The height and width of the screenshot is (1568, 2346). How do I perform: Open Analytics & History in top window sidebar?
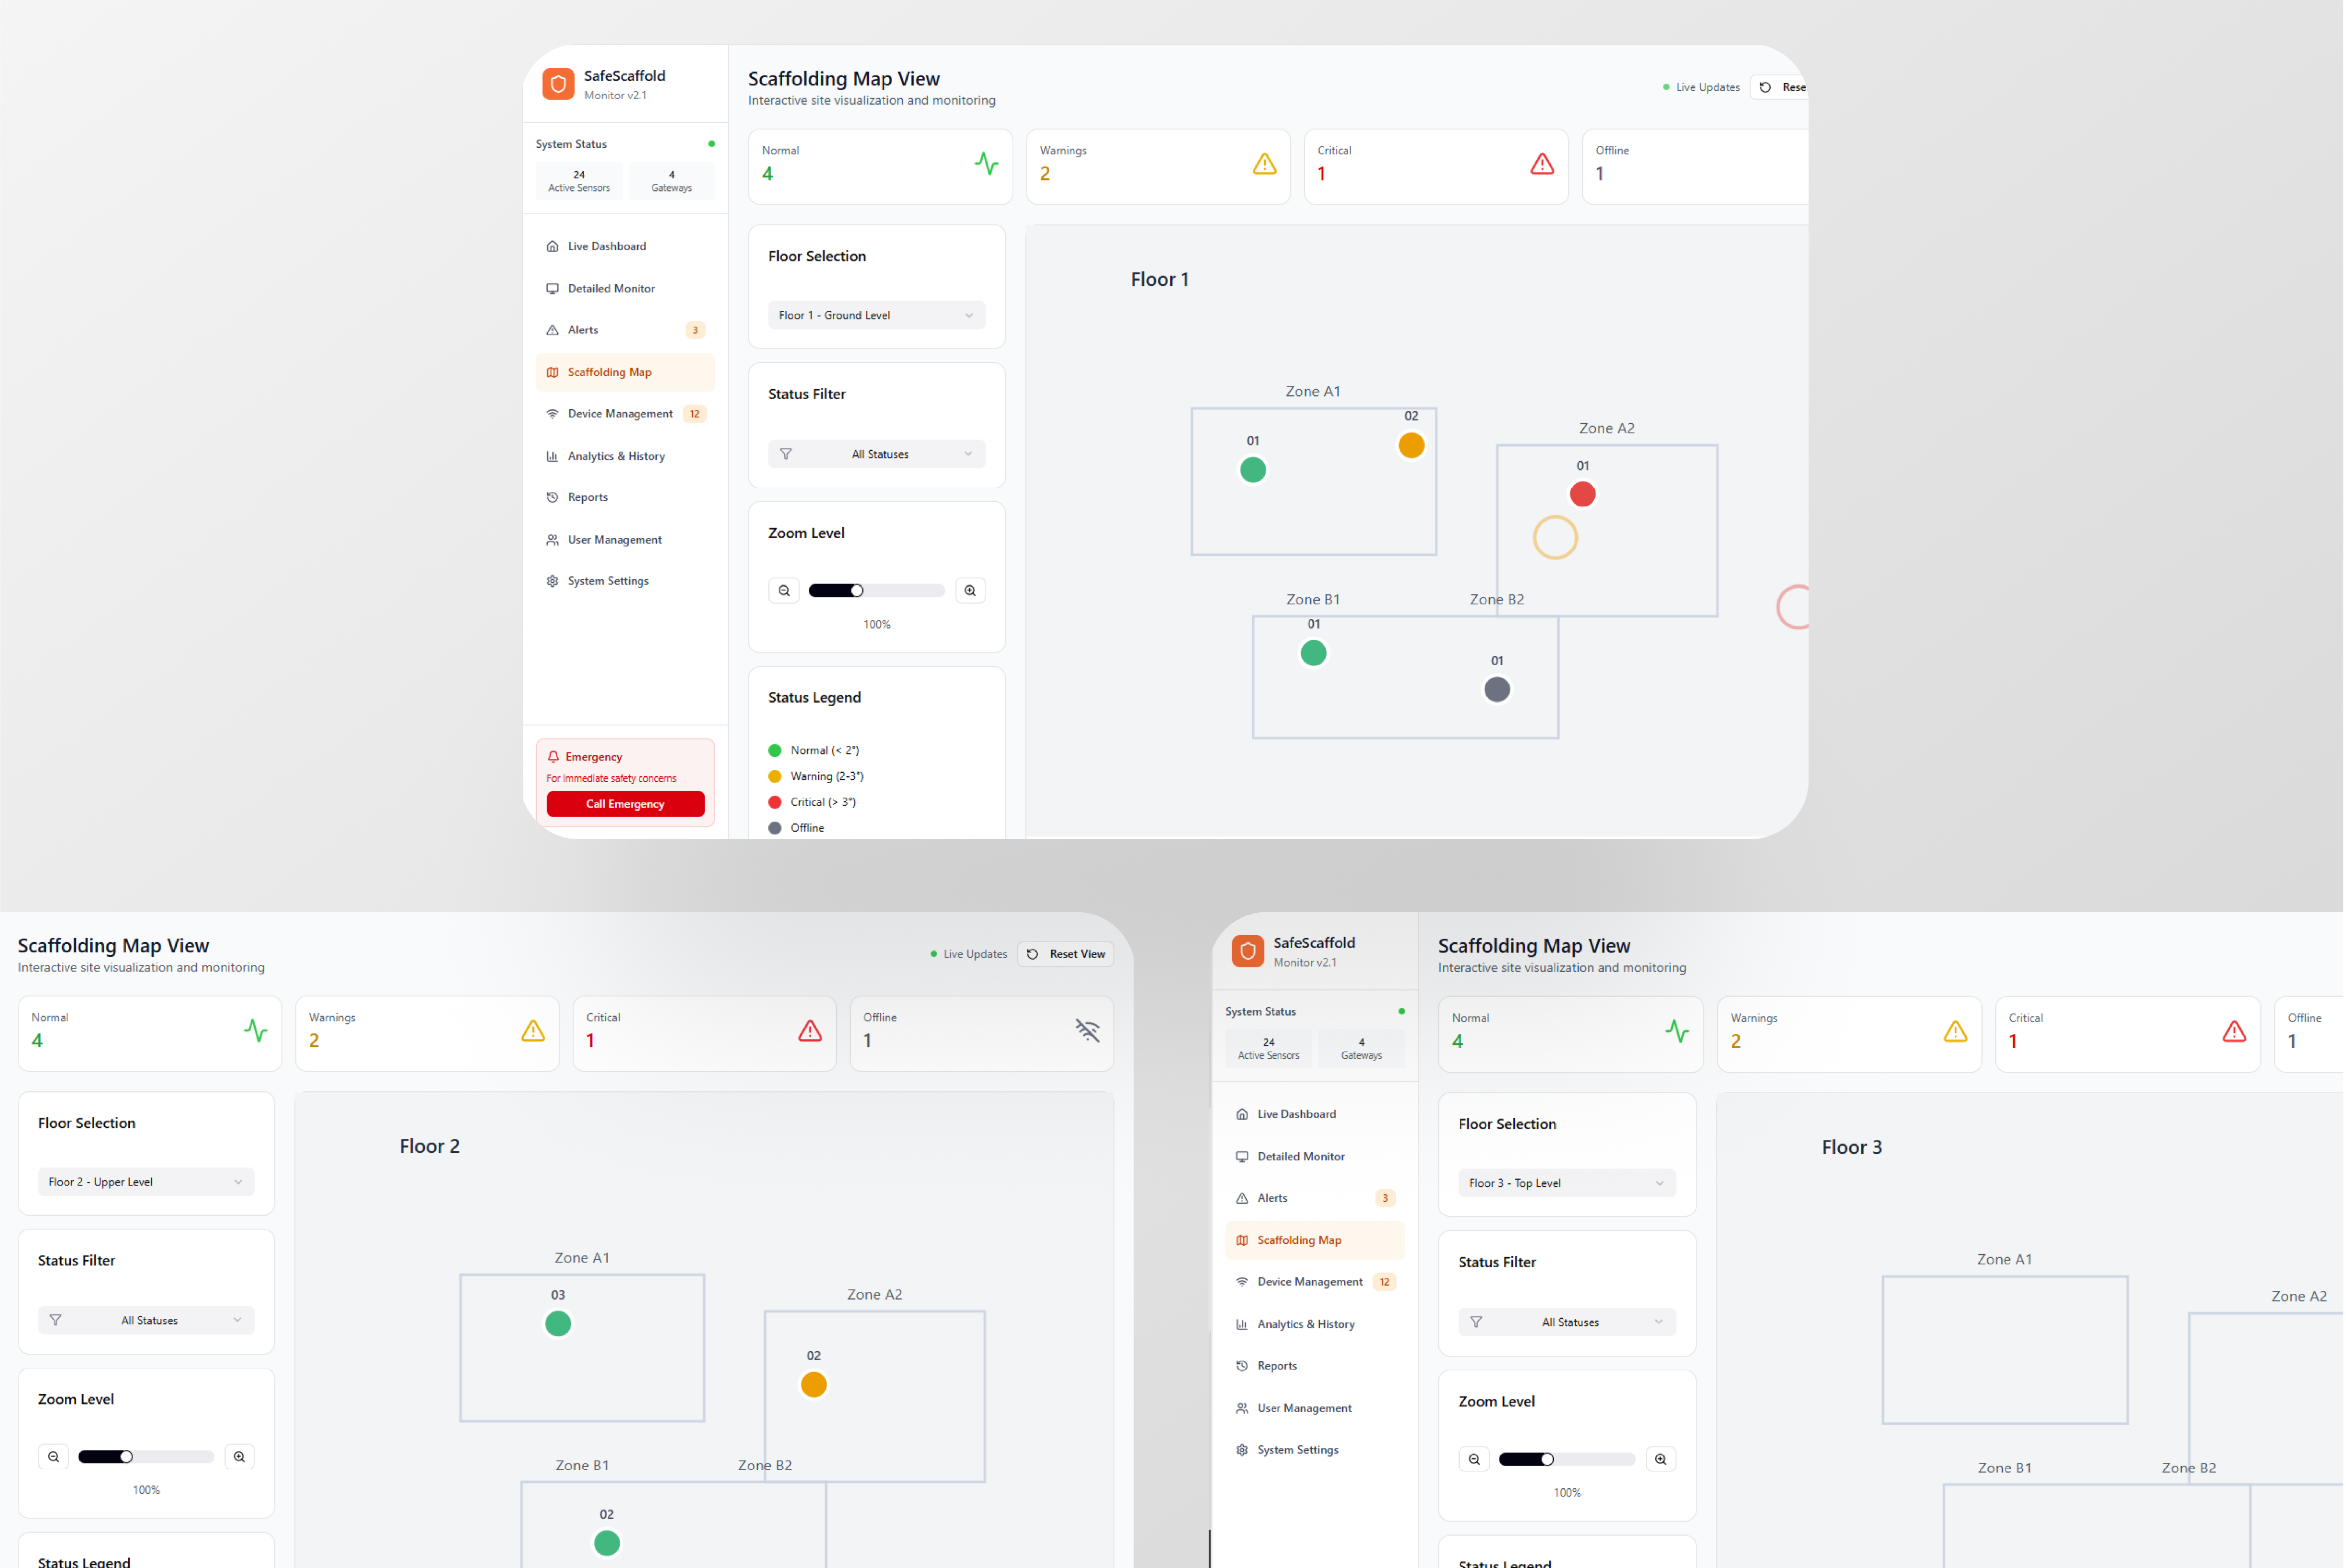tap(626, 456)
